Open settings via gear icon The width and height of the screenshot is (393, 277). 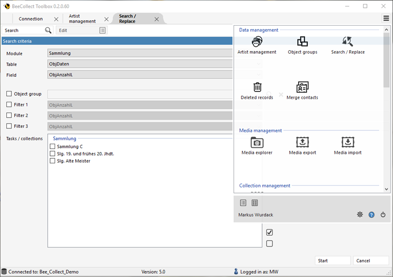click(x=360, y=215)
